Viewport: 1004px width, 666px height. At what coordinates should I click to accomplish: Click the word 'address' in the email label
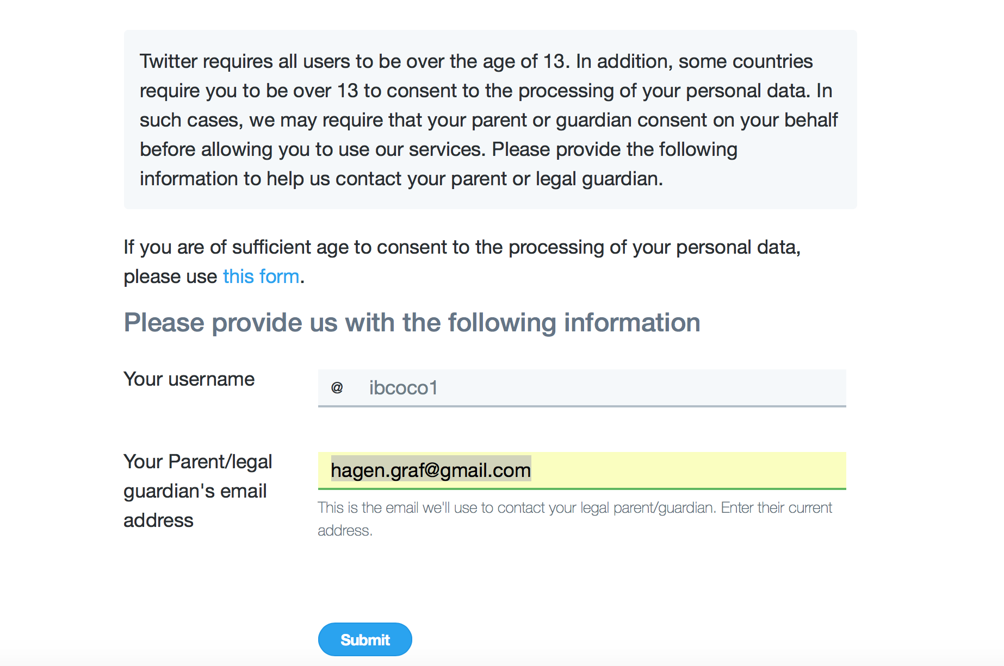click(x=158, y=520)
